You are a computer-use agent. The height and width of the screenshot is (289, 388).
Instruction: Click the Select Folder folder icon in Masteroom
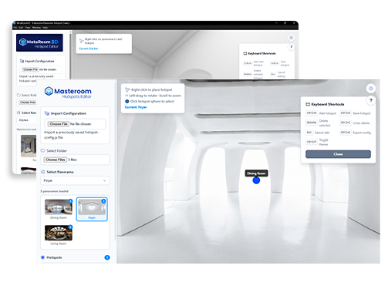coord(42,150)
